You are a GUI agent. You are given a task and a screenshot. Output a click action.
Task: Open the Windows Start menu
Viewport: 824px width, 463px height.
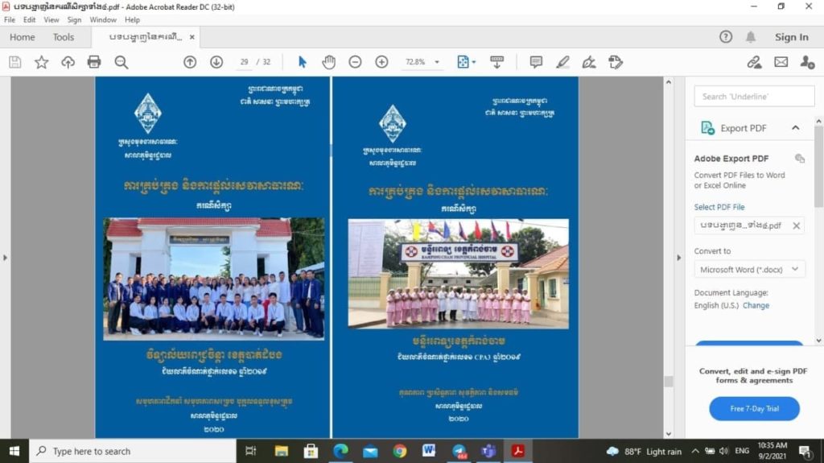point(14,451)
